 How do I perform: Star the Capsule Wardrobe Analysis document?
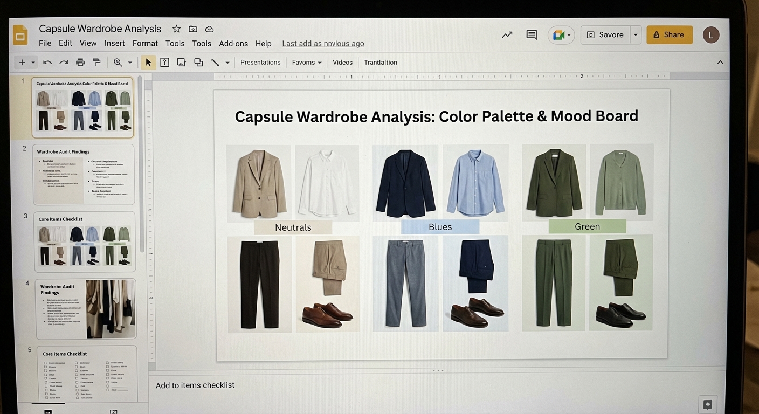click(176, 29)
